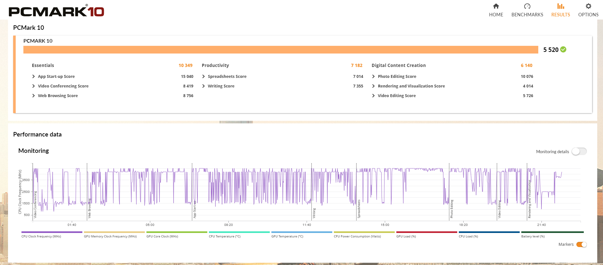The image size is (603, 265).
Task: Open the OPTIONS tab
Action: (x=588, y=10)
